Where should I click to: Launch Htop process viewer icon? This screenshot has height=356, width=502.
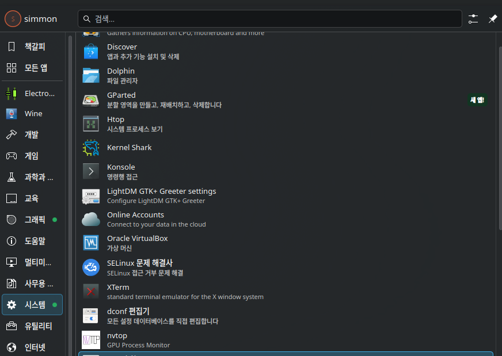click(91, 124)
